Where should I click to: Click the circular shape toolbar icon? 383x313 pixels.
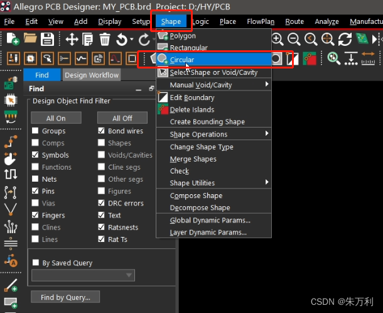[276, 58]
